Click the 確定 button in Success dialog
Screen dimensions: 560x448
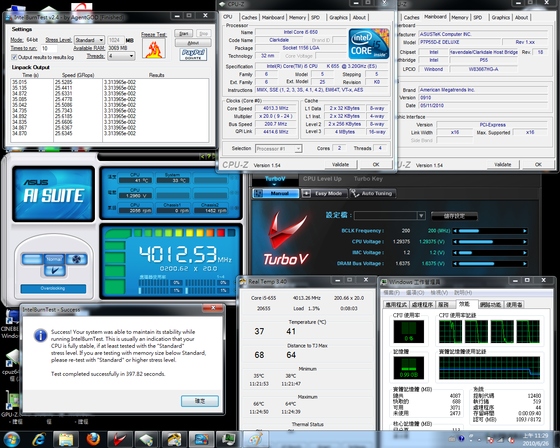click(200, 401)
